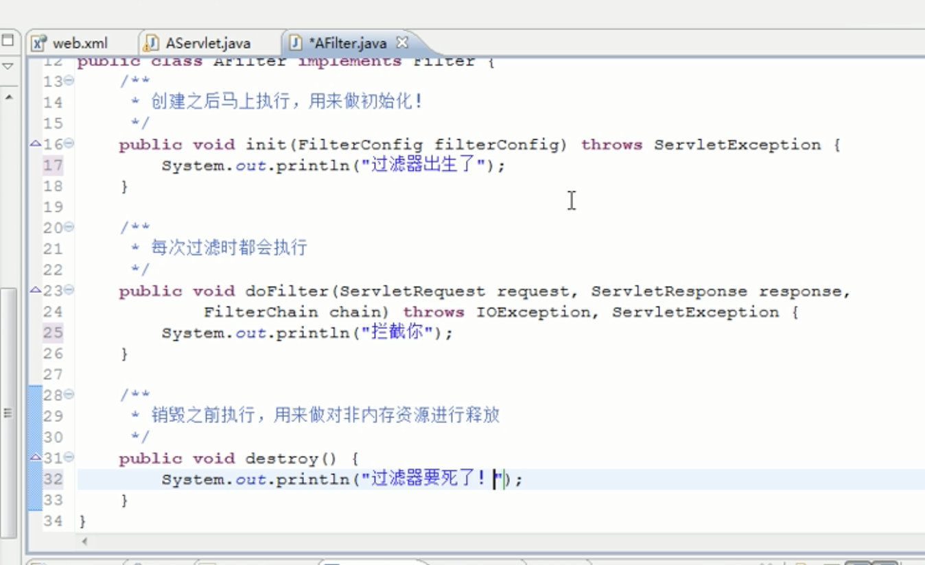
Task: Click line number 32 in the gutter
Action: 53,479
